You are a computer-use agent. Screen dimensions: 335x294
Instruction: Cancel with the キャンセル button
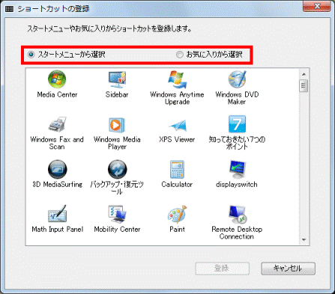click(288, 269)
